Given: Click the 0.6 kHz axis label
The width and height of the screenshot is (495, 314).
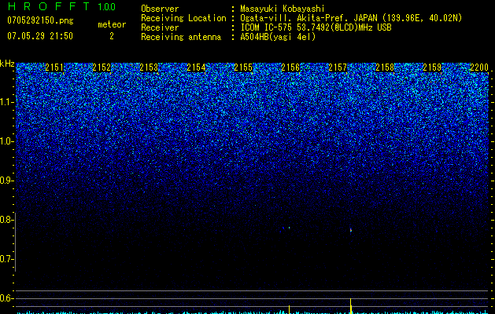Looking at the screenshot, I should (6, 298).
